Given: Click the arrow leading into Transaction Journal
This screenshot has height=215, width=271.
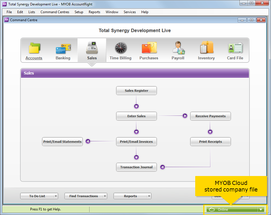Looking at the screenshot, I should coord(162,167).
